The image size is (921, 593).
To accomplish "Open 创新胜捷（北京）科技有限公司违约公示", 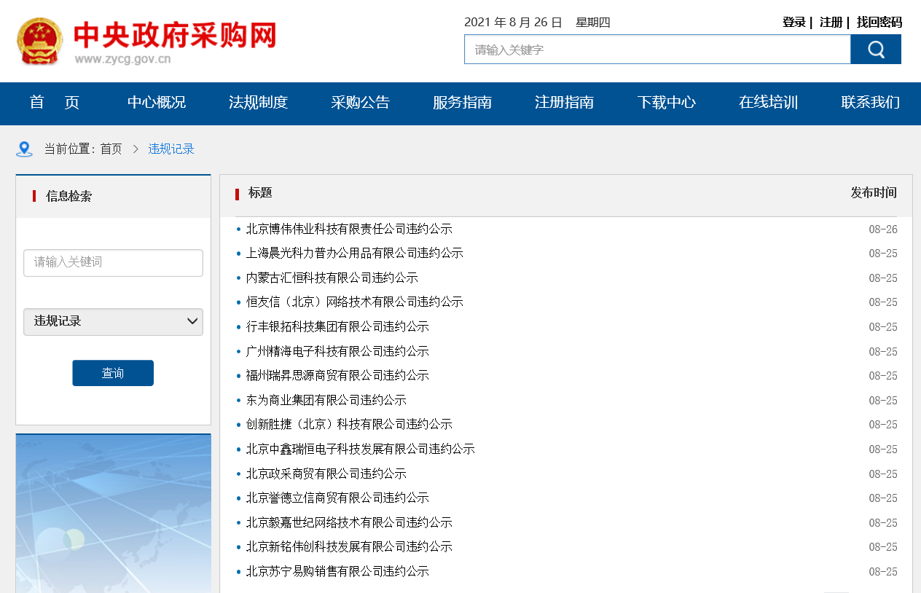I will [349, 425].
